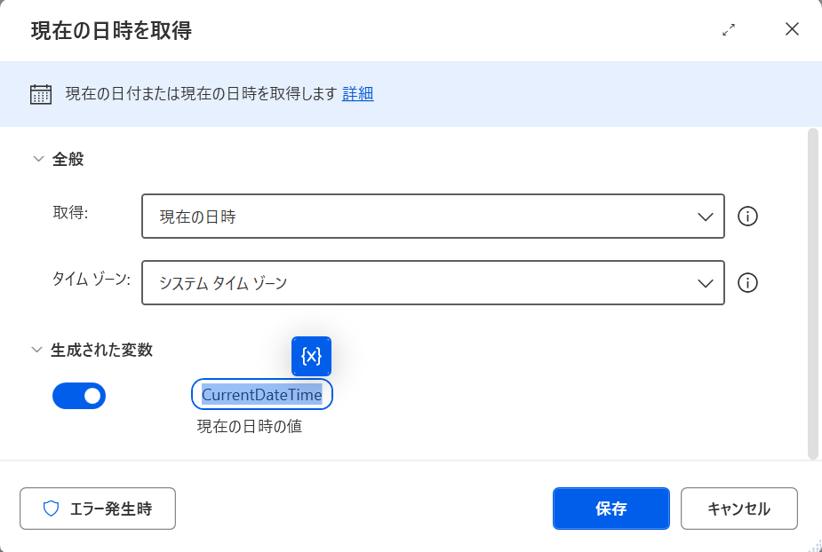
Task: Click the calendar icon in the description banner
Action: 41,92
